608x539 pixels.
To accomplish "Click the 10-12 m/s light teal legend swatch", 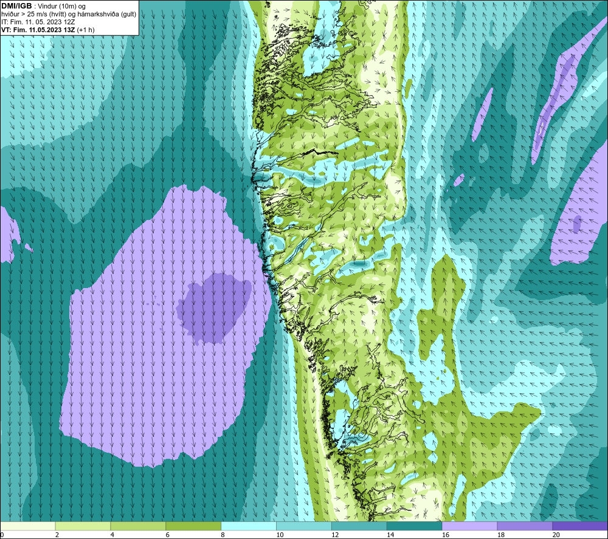I will 304,526.
